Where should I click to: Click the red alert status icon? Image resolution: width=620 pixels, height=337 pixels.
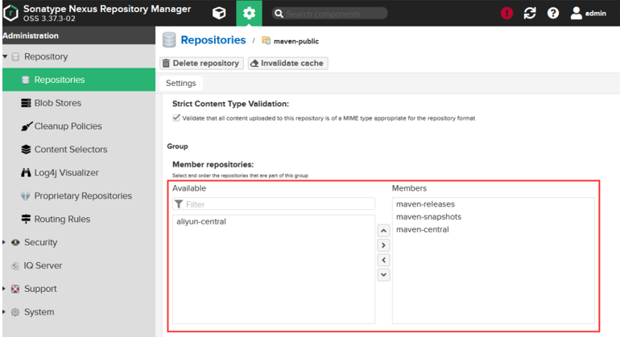(506, 13)
